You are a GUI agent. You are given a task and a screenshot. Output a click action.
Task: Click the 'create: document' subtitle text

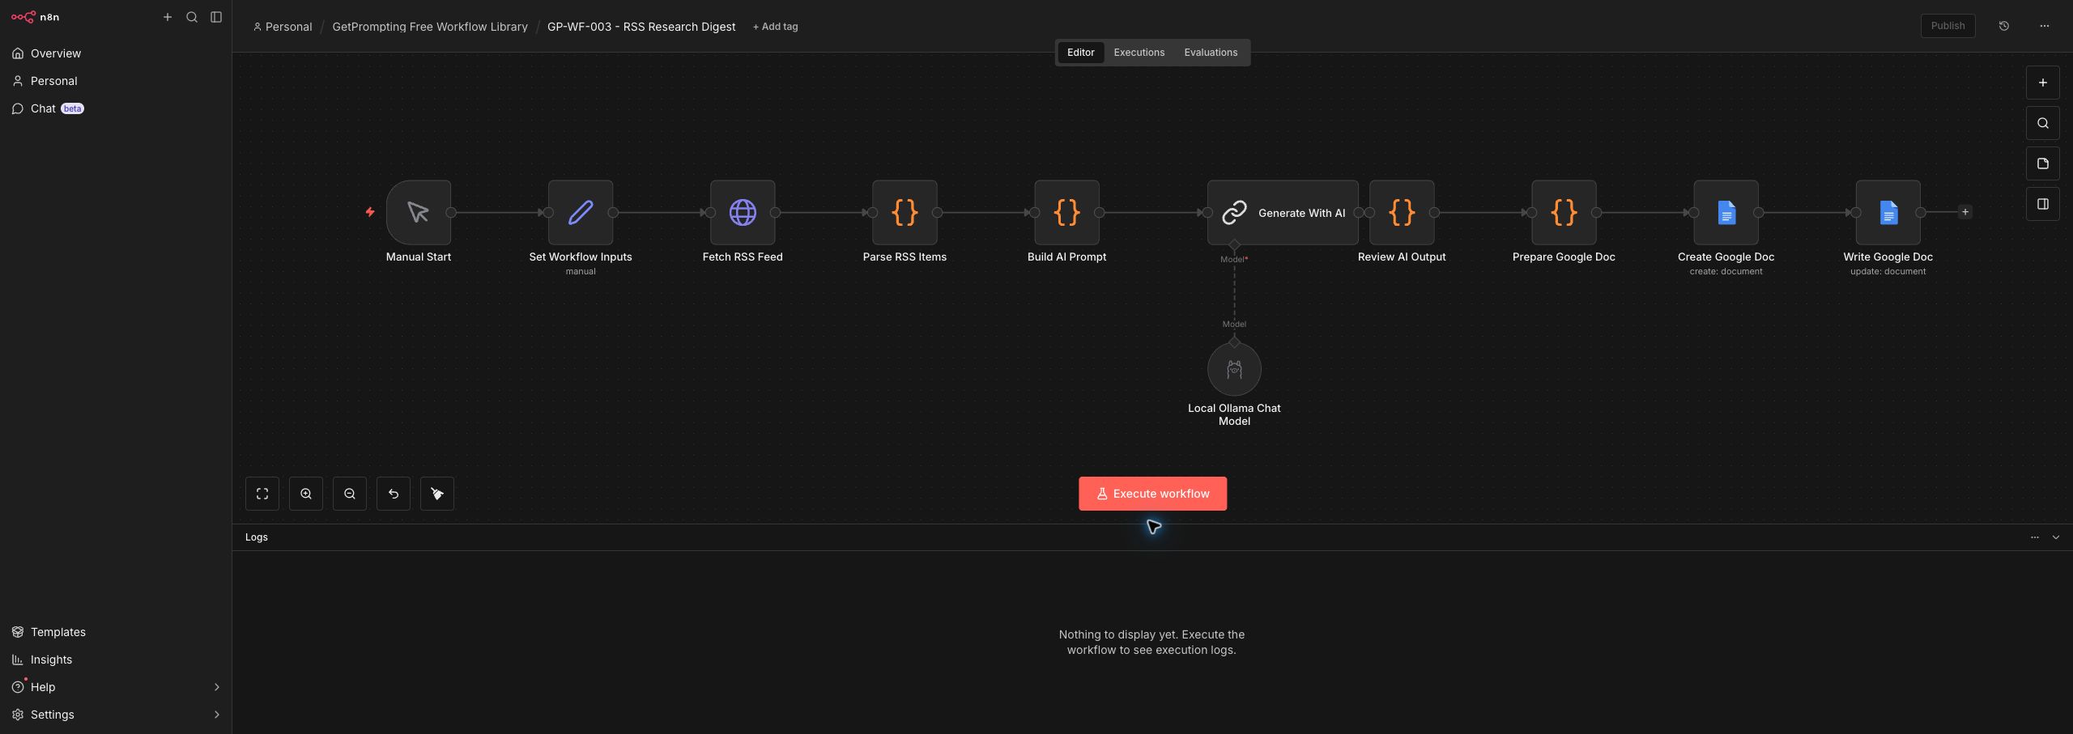pyautogui.click(x=1726, y=272)
